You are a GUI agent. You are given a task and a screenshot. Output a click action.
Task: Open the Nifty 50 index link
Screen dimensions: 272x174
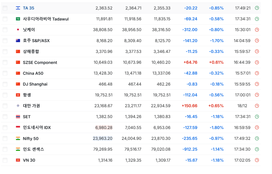tap(31, 138)
